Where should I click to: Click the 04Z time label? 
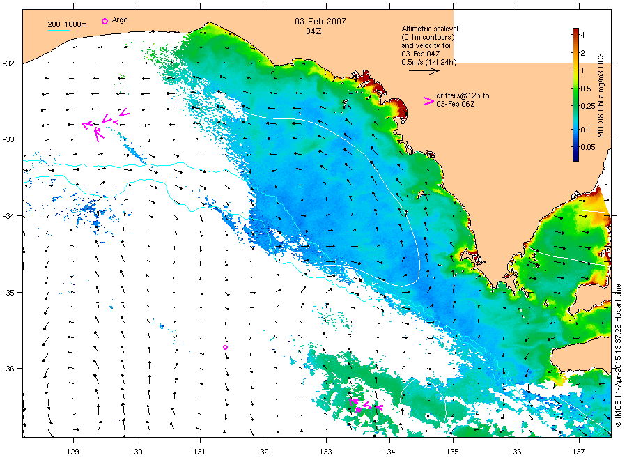tap(314, 31)
